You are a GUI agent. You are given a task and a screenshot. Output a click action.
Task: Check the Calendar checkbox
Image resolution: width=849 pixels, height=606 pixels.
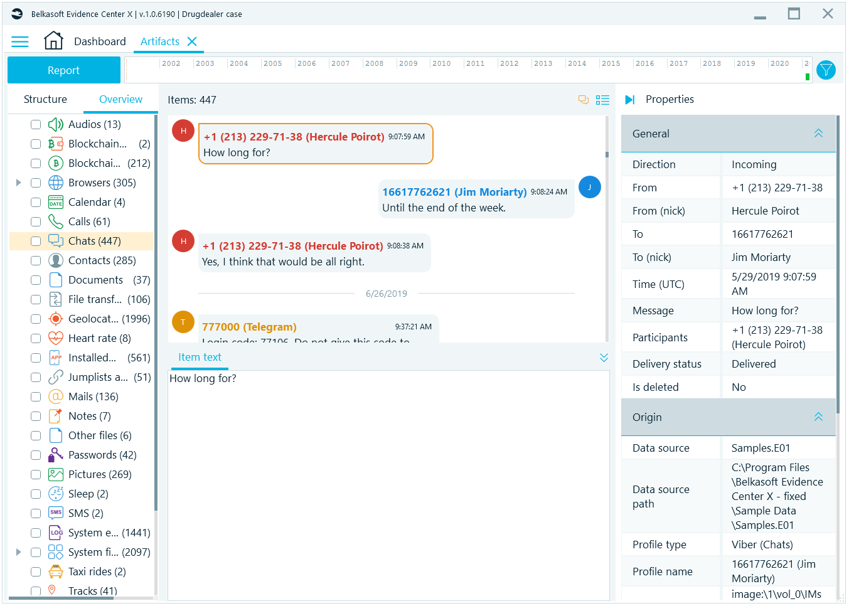tap(36, 202)
